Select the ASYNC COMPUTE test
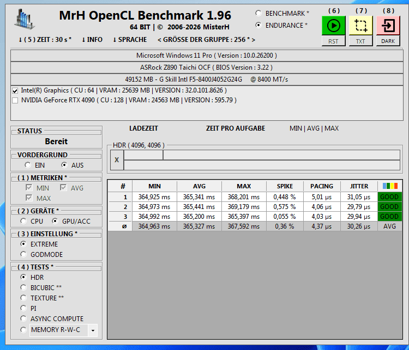The height and width of the screenshot is (350, 409). tap(23, 318)
